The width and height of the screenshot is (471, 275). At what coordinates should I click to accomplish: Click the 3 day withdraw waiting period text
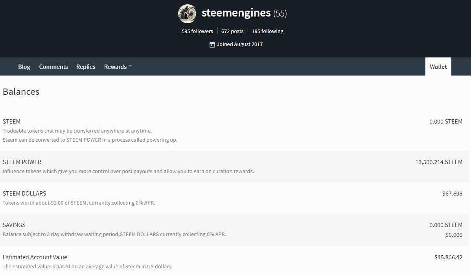click(114, 234)
